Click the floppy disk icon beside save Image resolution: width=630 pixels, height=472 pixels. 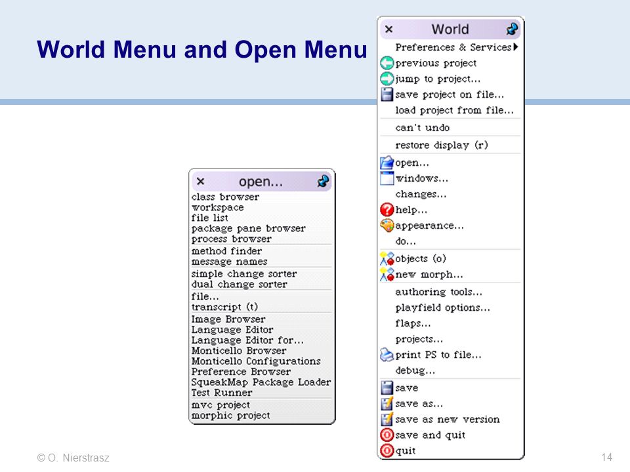pos(387,387)
